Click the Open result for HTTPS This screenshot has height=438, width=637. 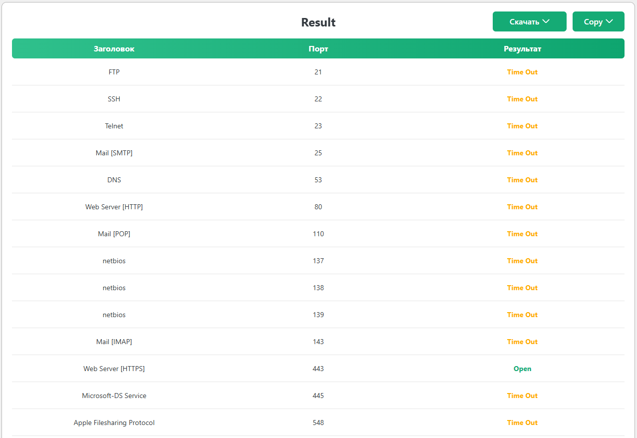(x=522, y=369)
